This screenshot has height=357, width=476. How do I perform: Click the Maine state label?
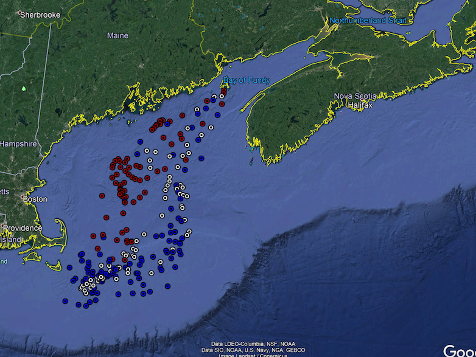(118, 36)
